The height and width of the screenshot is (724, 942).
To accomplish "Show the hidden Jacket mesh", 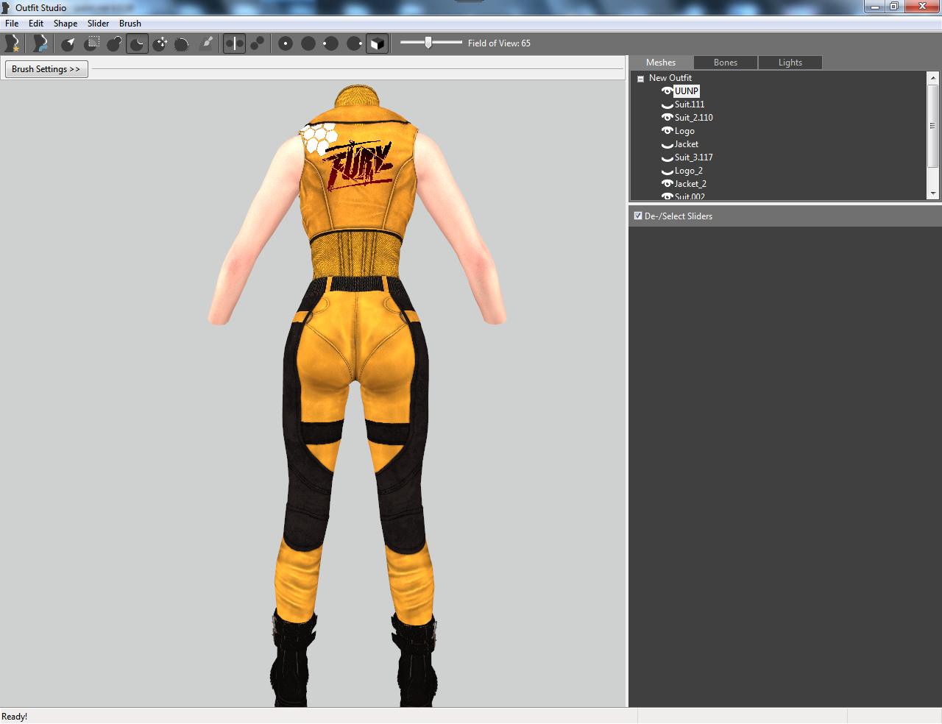I will click(667, 145).
